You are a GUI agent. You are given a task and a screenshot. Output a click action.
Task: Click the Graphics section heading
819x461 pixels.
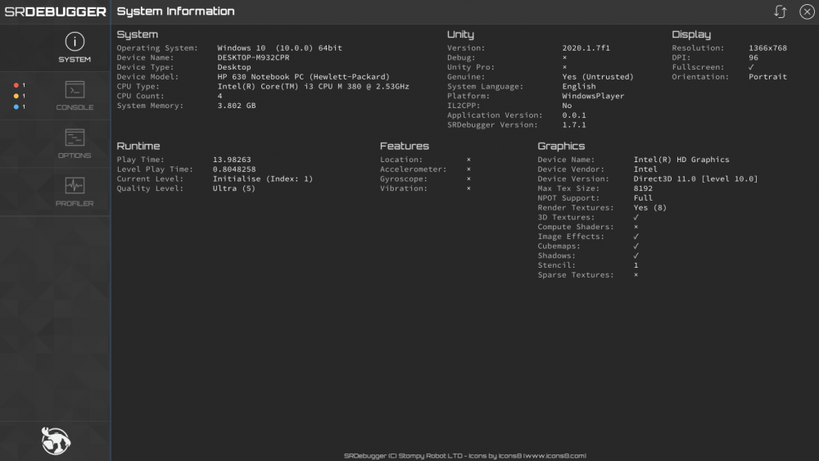(x=561, y=147)
